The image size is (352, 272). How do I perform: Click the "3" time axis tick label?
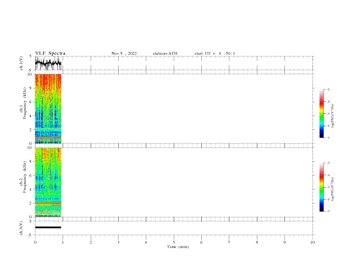118,242
